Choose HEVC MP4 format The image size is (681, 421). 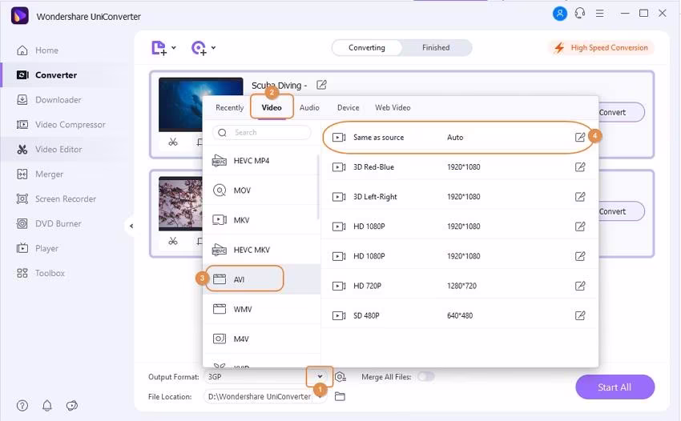point(261,161)
